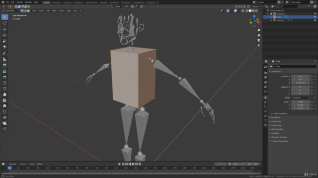Jump to the timeline end frame button

tap(140, 164)
